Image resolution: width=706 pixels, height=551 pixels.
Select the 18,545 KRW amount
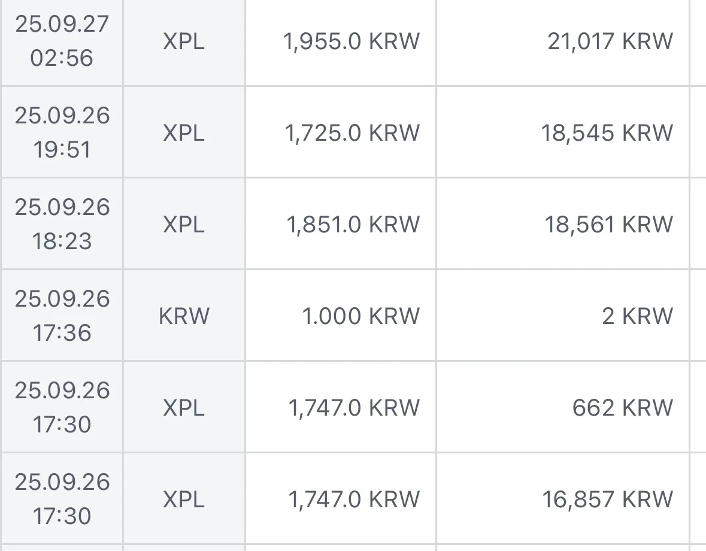click(x=607, y=132)
